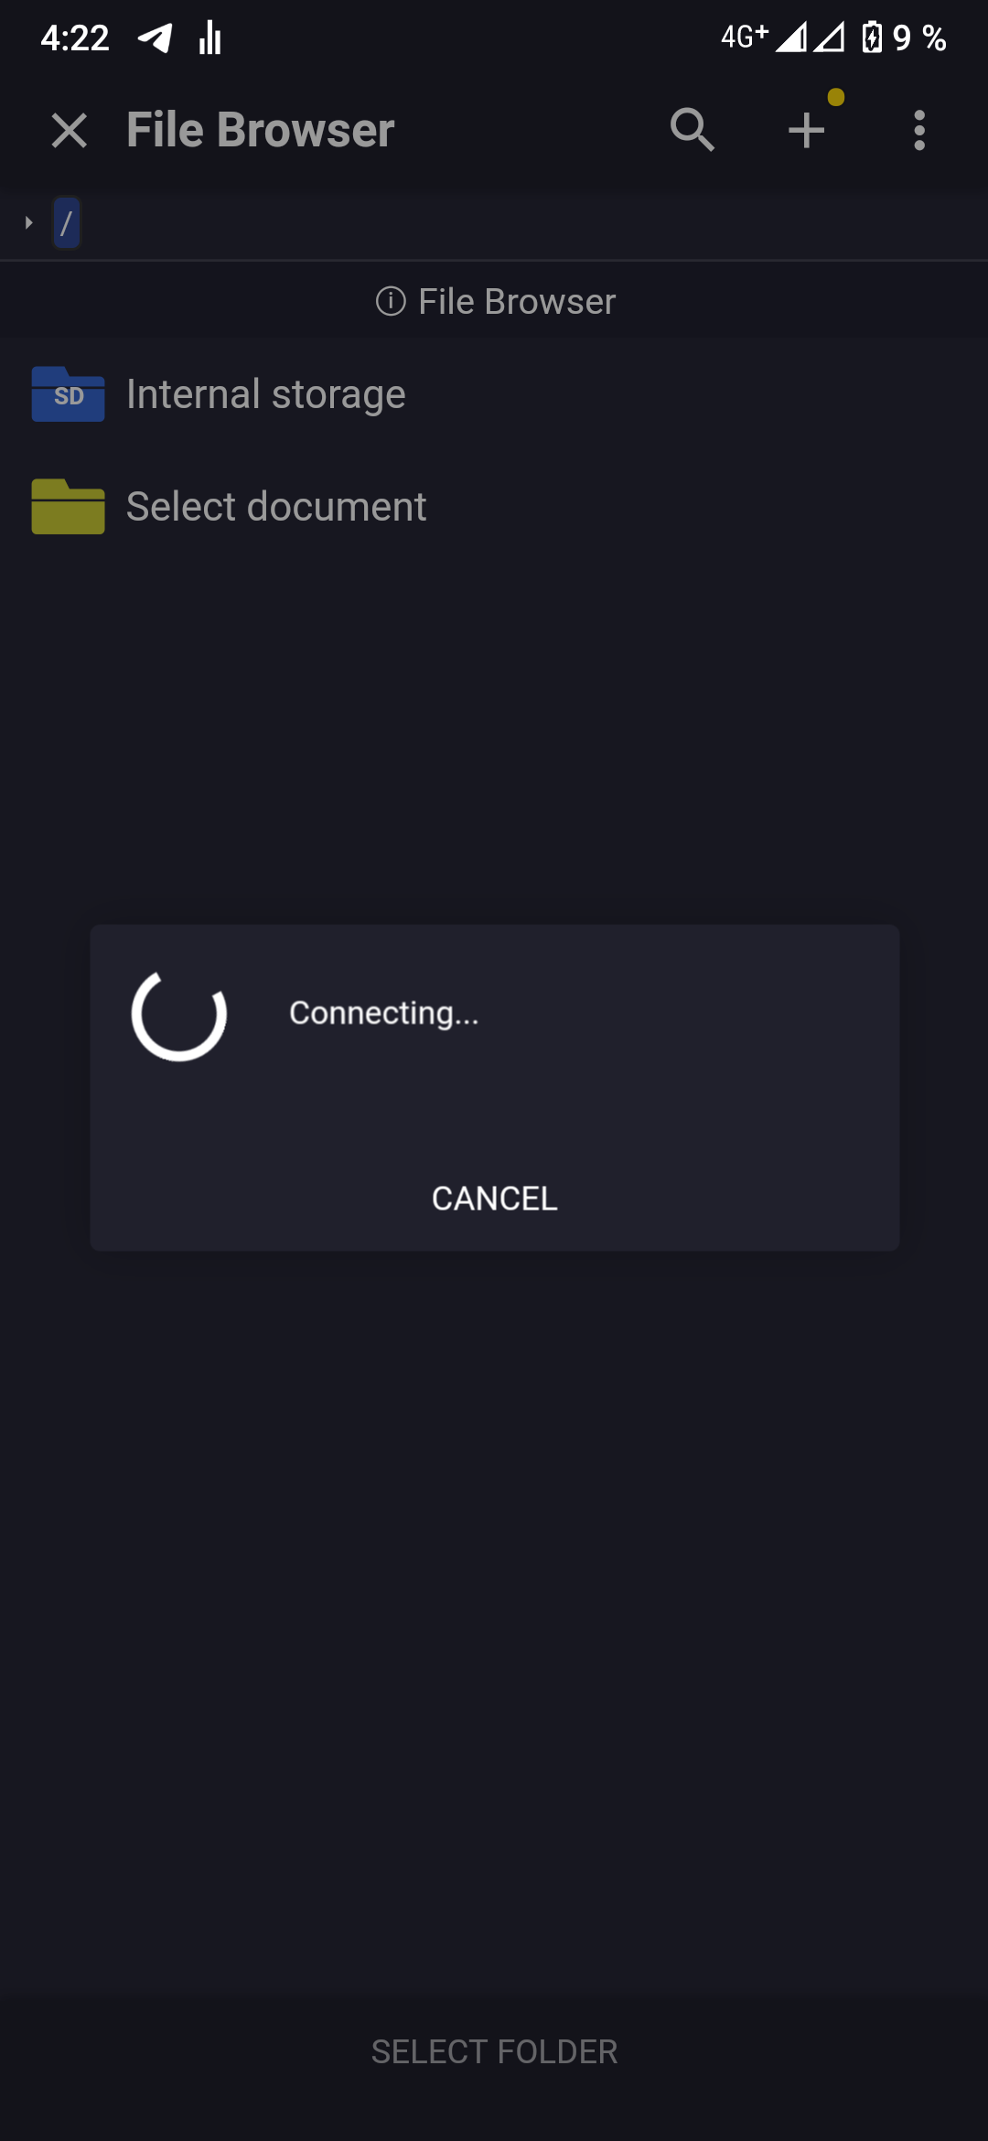Tap the Telegram notification icon in status bar
The height and width of the screenshot is (2141, 988).
click(x=155, y=38)
